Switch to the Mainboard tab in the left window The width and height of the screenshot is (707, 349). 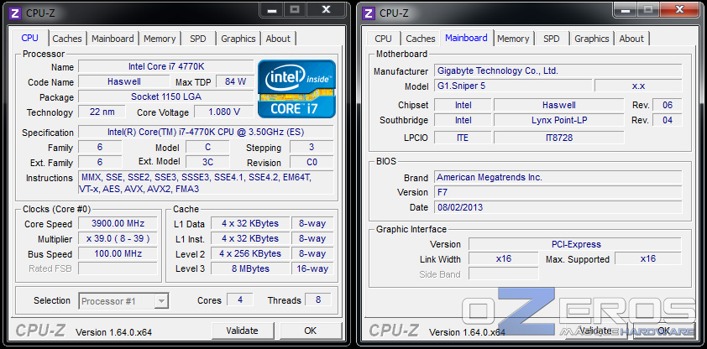point(113,39)
